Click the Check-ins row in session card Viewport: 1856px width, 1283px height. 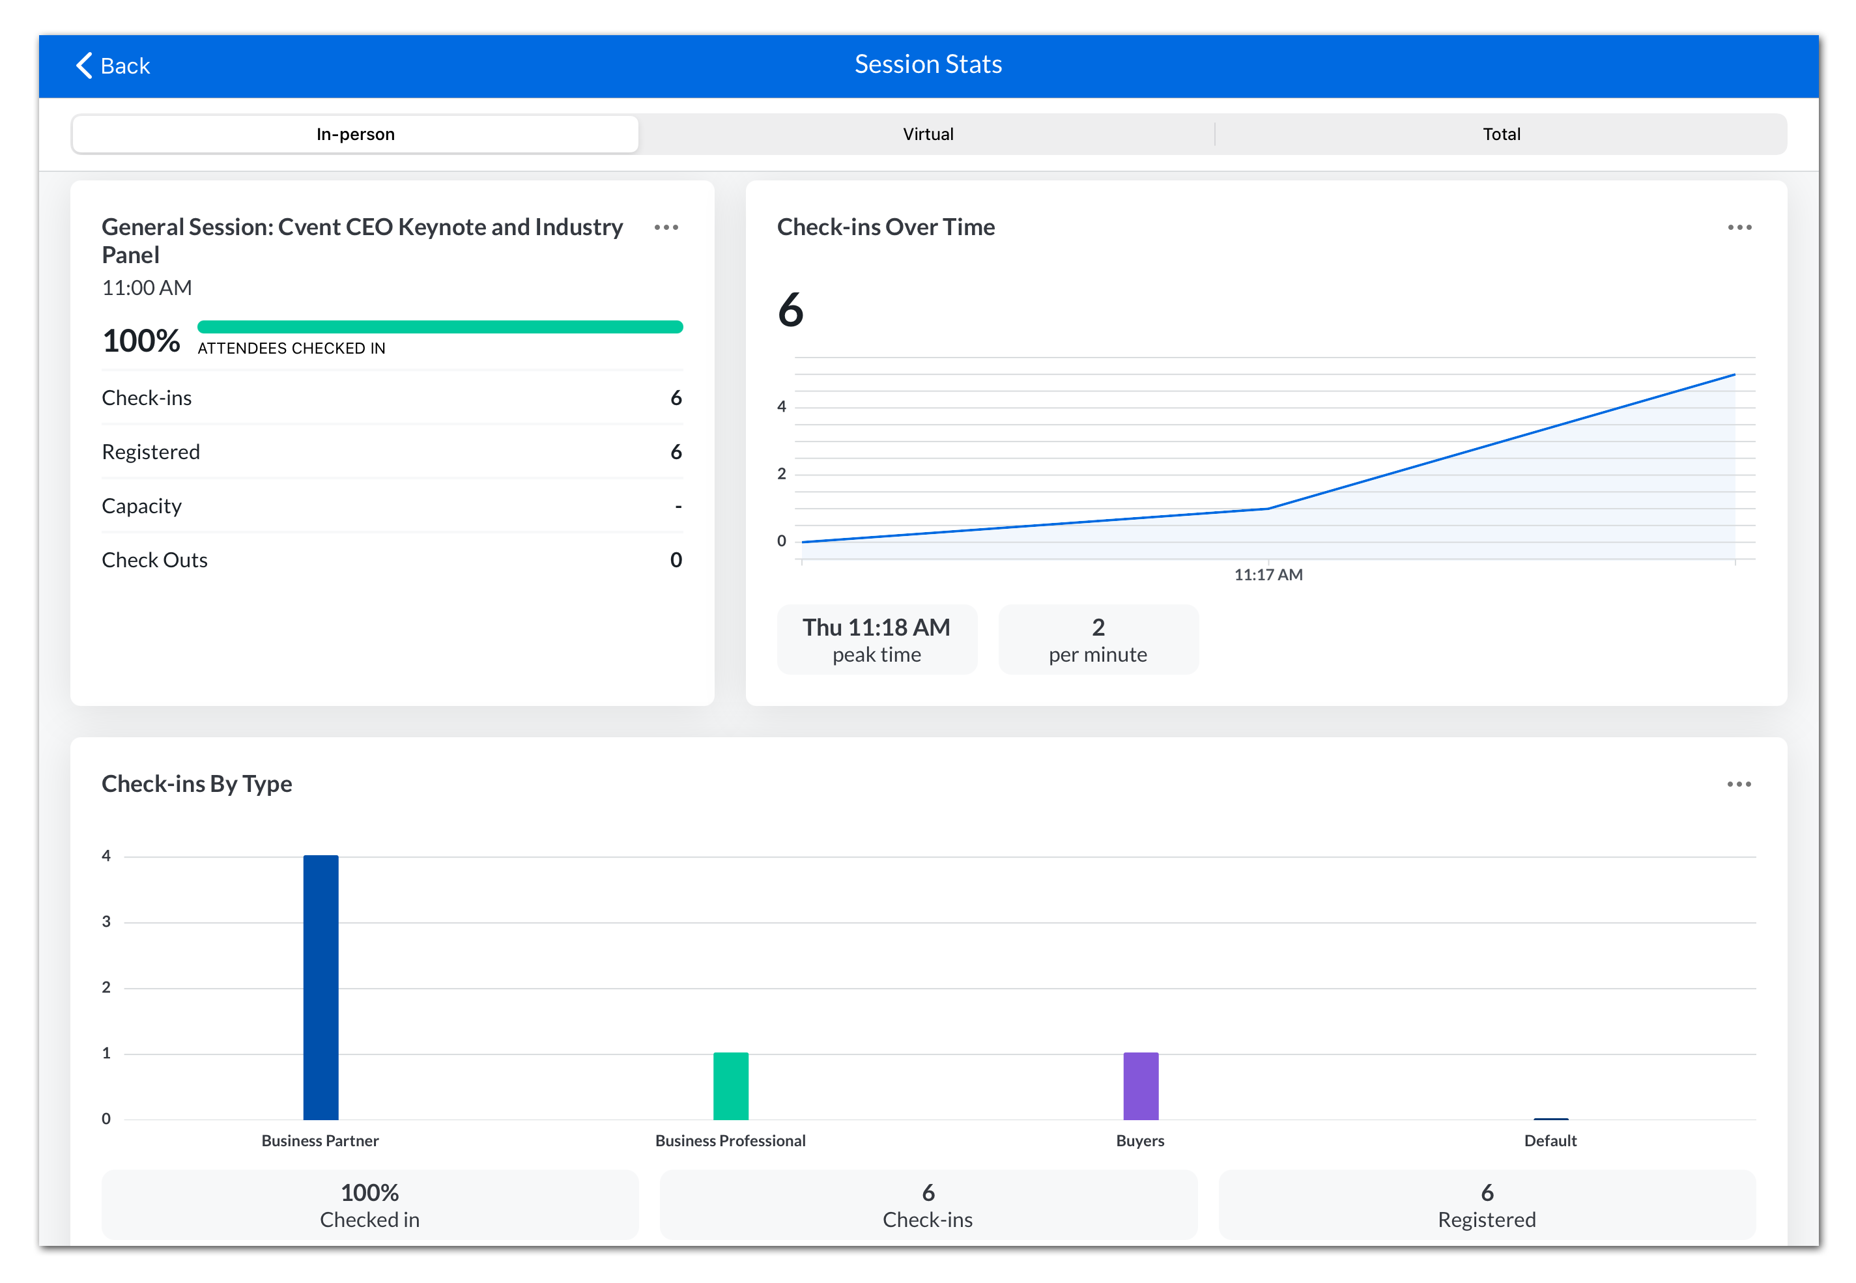click(x=392, y=398)
